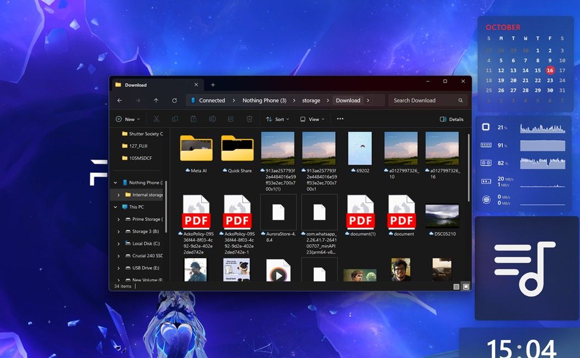Image resolution: width=580 pixels, height=358 pixels.
Task: Click the Cut scissors icon
Action: (x=157, y=119)
